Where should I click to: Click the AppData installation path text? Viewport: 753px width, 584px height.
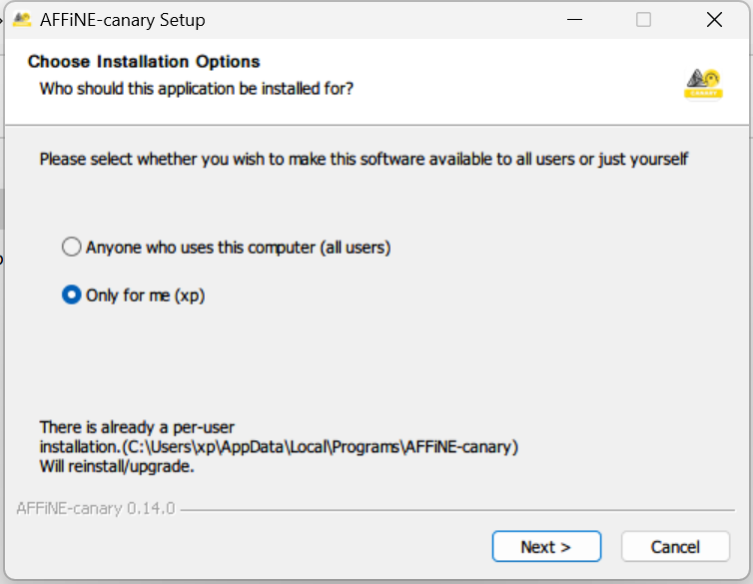[x=280, y=446]
